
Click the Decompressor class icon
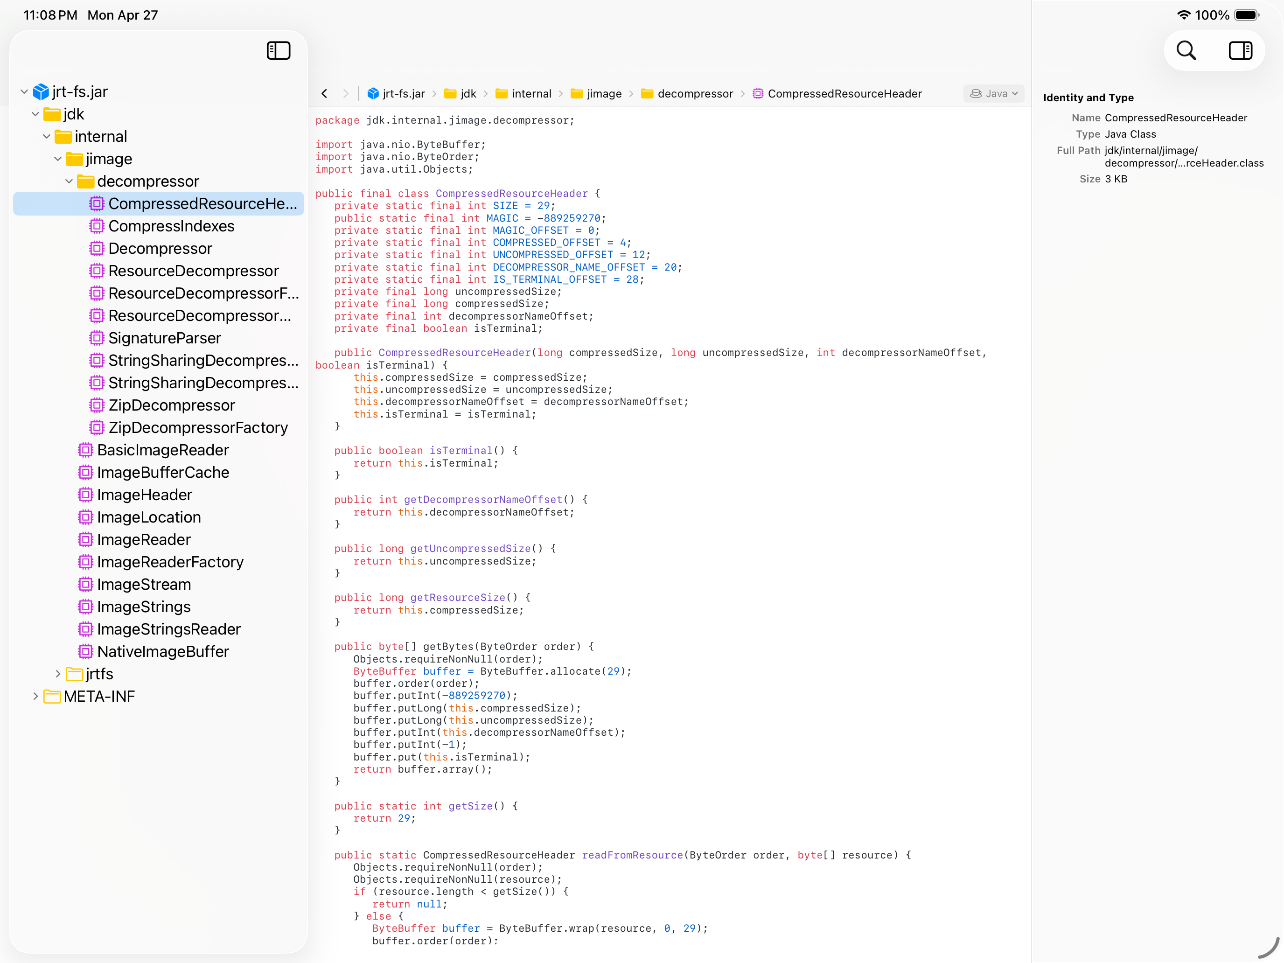click(97, 248)
